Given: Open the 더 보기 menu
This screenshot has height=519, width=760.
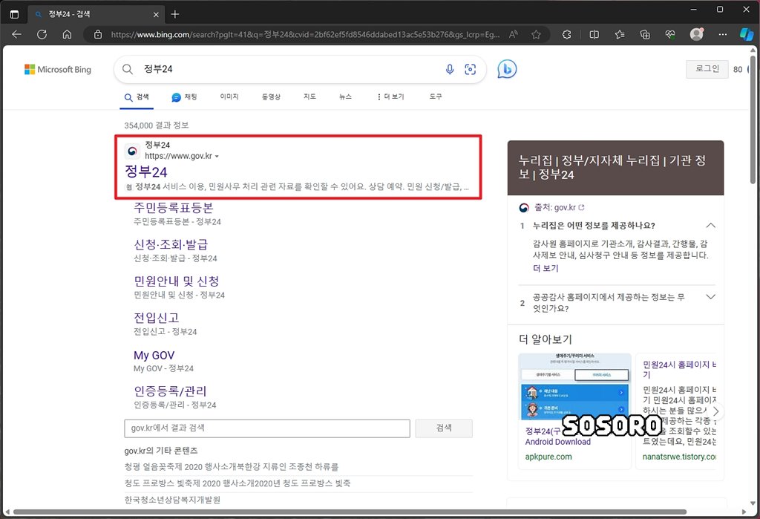Looking at the screenshot, I should [x=390, y=97].
